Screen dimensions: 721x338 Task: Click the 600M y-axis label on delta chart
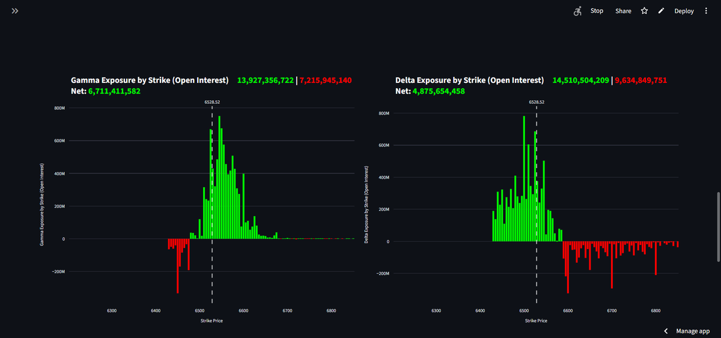tap(385, 145)
